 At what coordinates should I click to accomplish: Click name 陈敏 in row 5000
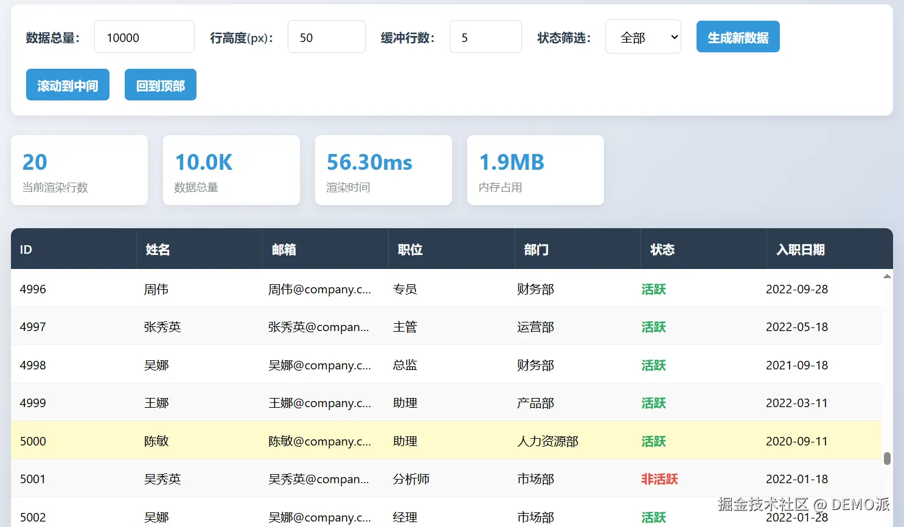click(x=156, y=441)
